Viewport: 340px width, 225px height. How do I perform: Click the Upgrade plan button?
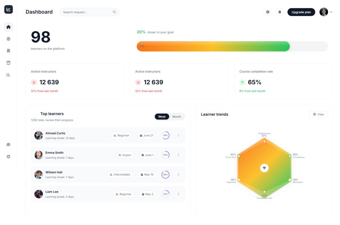(301, 12)
